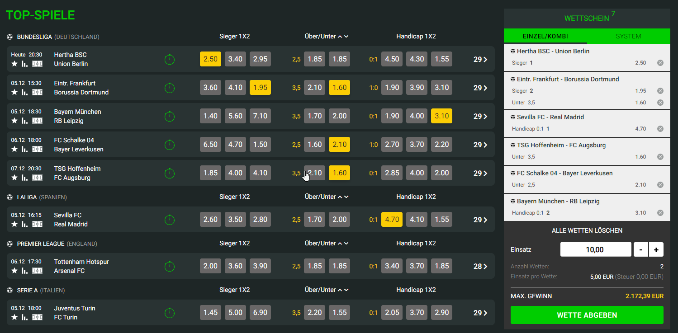The height and width of the screenshot is (333, 678).
Task: Click the Einsatz amount input field
Action: point(596,249)
